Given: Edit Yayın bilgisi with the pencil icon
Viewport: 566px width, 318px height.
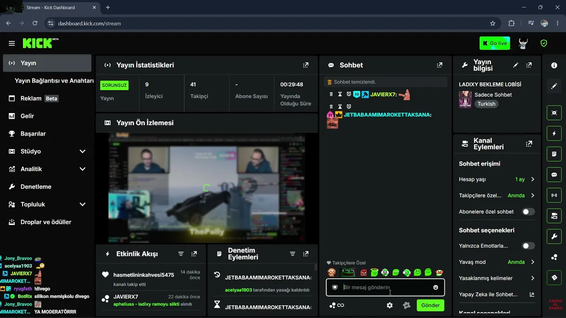Looking at the screenshot, I should pyautogui.click(x=516, y=65).
